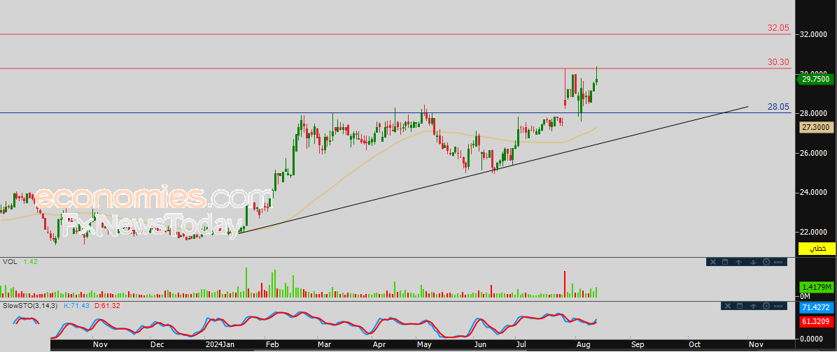Open more options for VOL panel
This screenshot has height=352, width=837.
778,262
